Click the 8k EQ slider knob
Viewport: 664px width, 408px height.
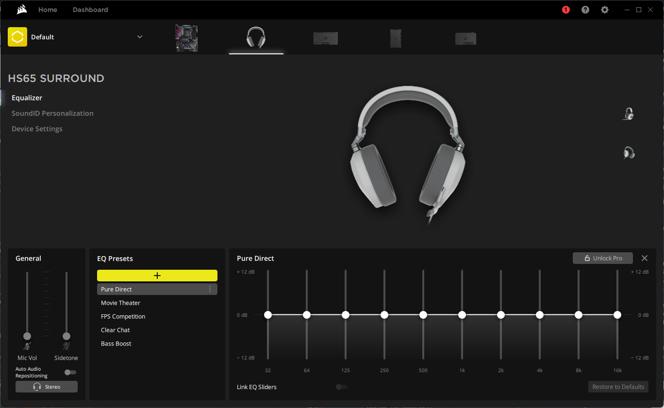[x=579, y=315]
